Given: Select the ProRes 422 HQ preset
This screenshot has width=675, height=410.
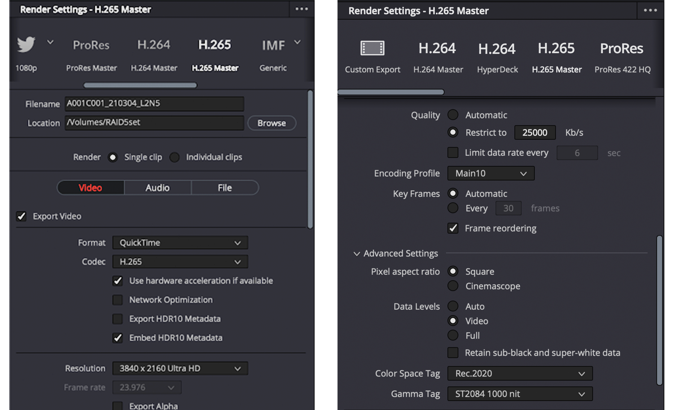Looking at the screenshot, I should click(622, 49).
